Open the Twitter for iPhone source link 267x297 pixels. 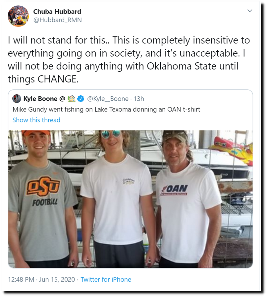point(106,280)
